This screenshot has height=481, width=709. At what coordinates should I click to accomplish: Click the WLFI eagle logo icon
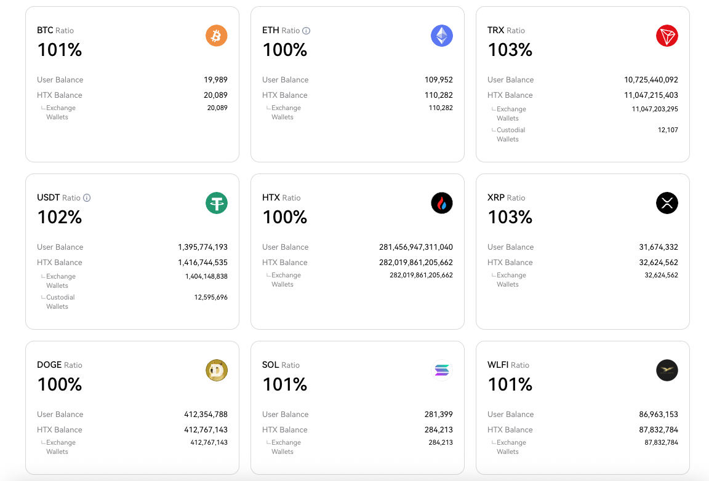[x=667, y=370]
